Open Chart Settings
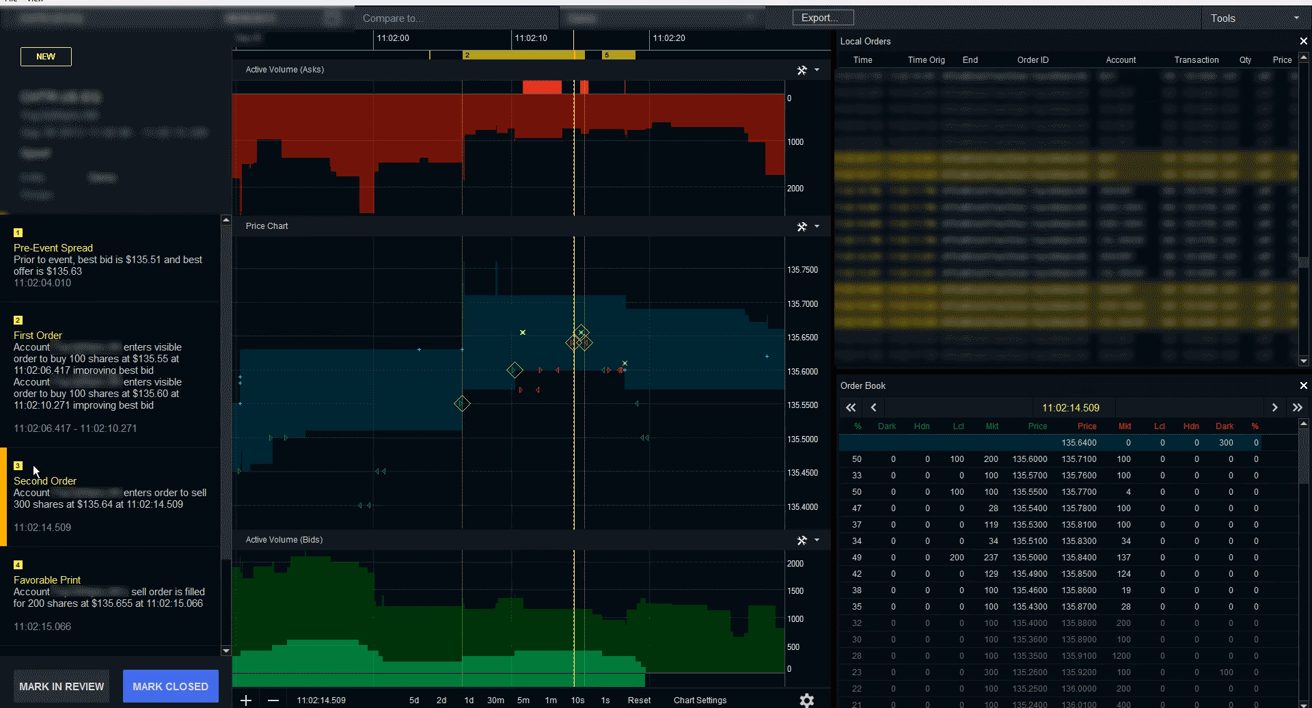Viewport: 1312px width, 708px height. 700,700
